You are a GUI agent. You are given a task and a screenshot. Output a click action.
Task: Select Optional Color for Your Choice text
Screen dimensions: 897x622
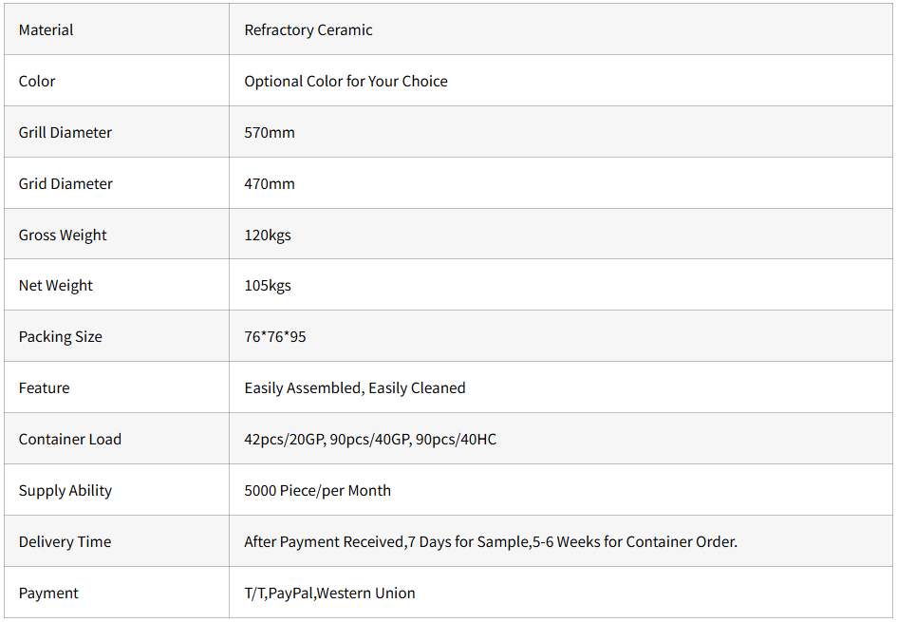click(346, 81)
